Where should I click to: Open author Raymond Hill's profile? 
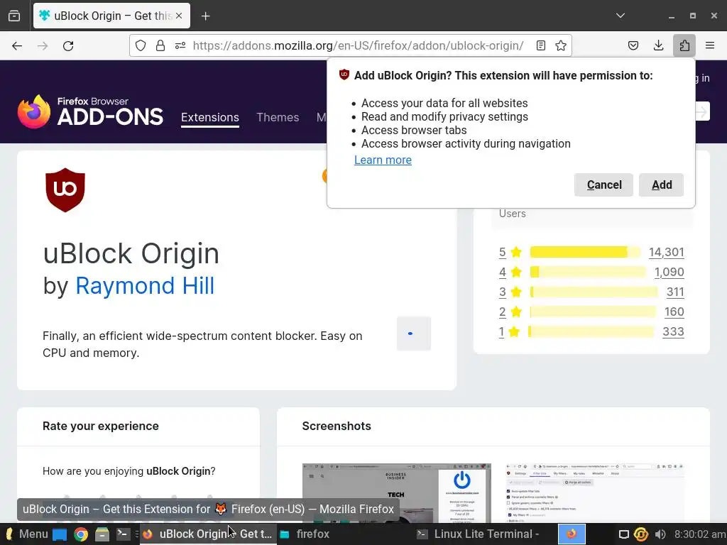[145, 285]
